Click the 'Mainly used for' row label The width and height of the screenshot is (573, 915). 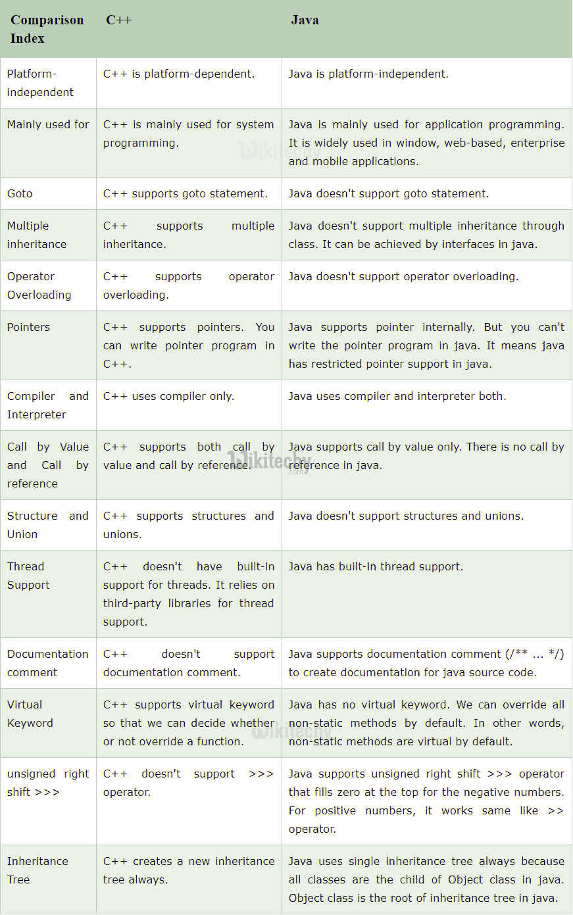click(48, 124)
